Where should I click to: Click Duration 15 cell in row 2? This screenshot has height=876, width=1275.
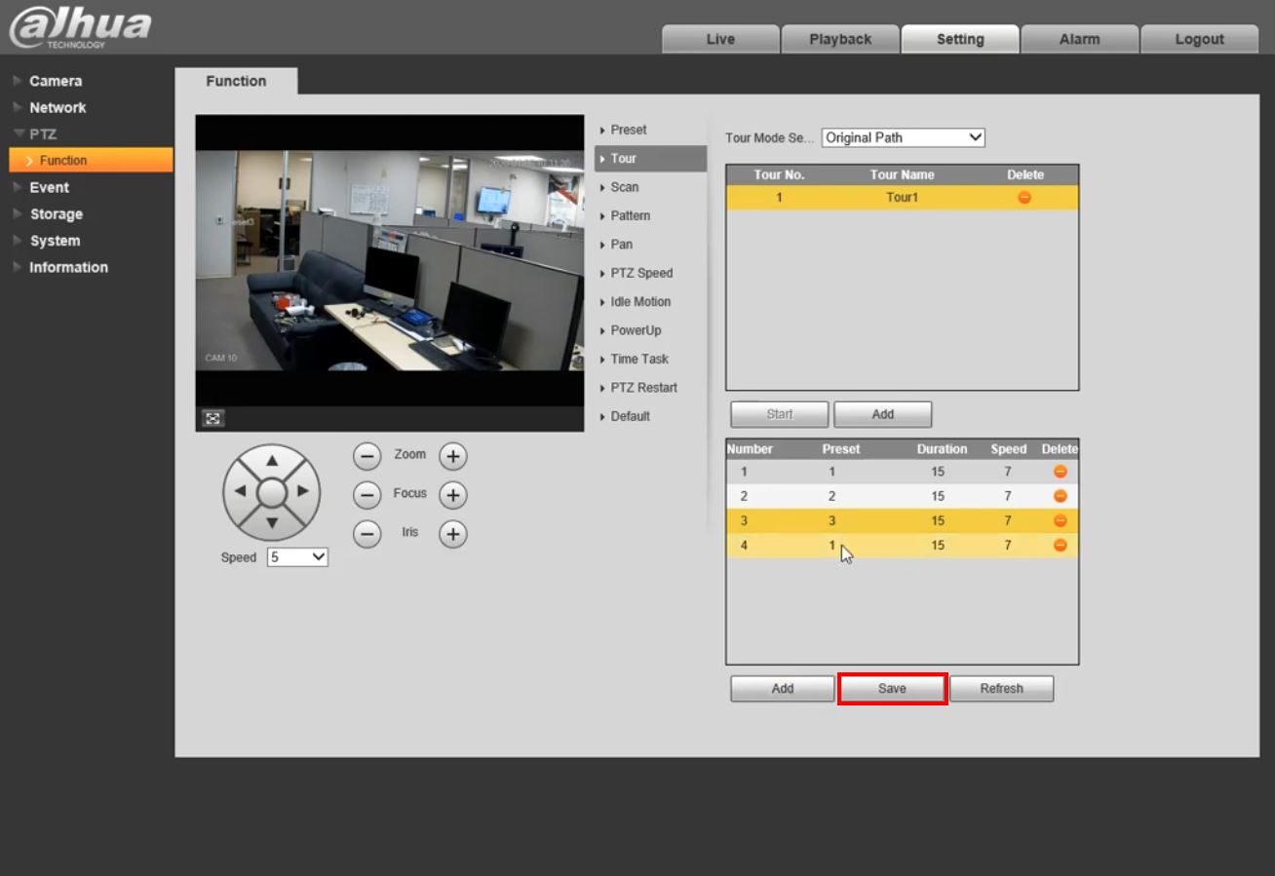[x=938, y=496]
